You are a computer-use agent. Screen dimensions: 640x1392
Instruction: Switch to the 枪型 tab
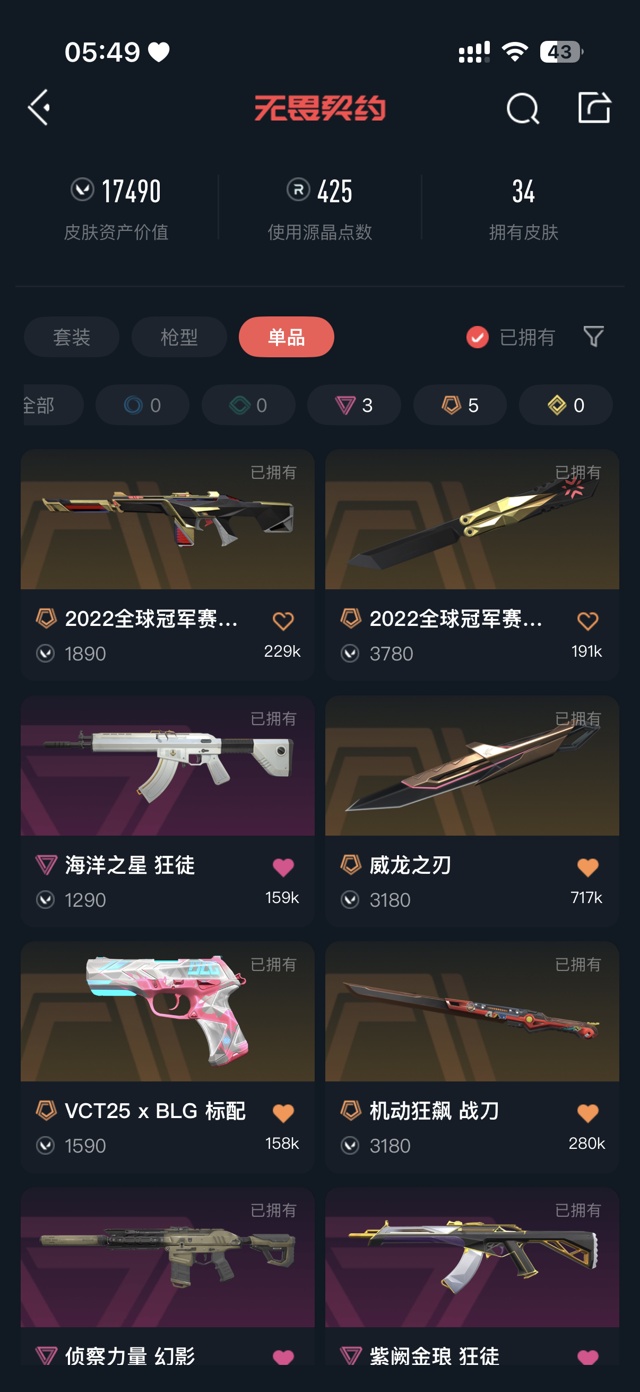179,337
